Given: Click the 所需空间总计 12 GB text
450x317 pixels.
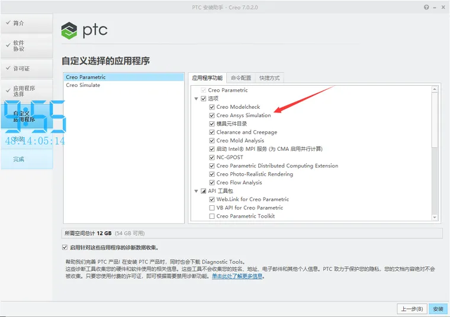Looking at the screenshot, I should tap(88, 233).
